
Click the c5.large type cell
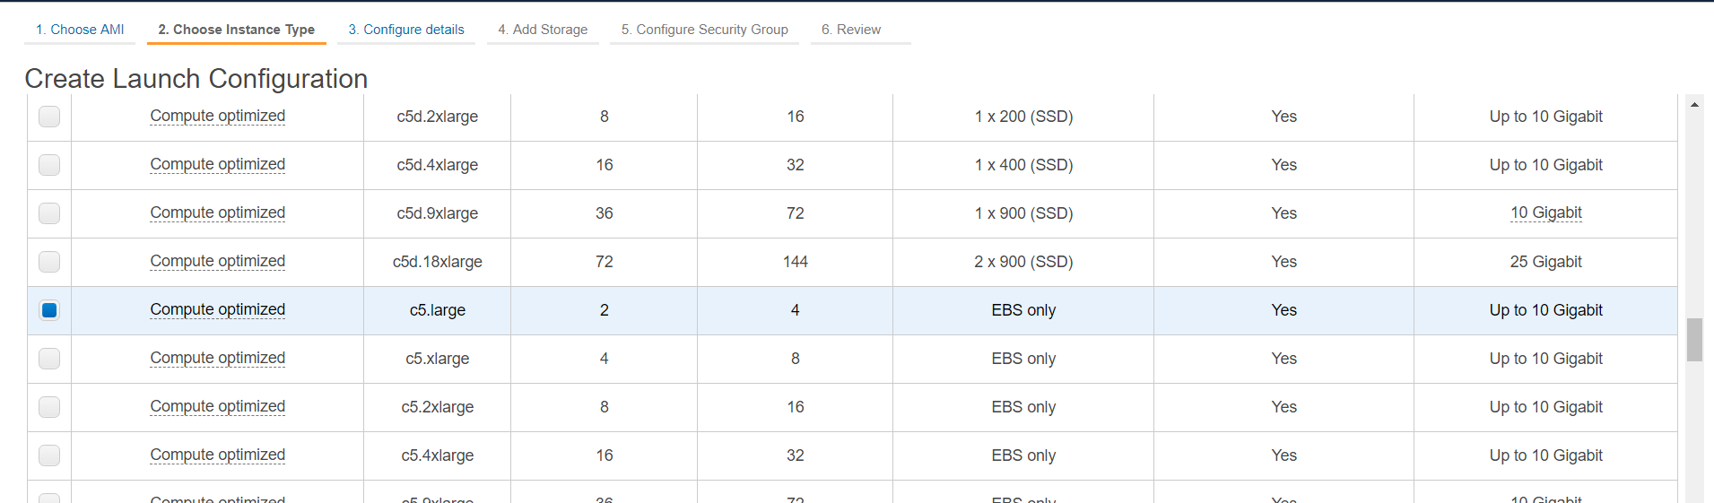[438, 310]
